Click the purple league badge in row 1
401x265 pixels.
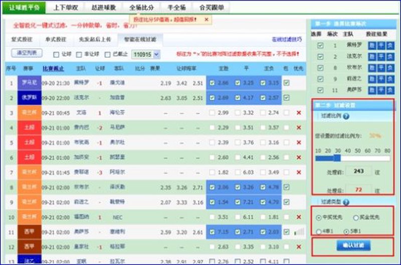(x=29, y=83)
